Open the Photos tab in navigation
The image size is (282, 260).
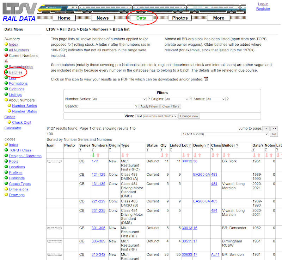[180, 18]
